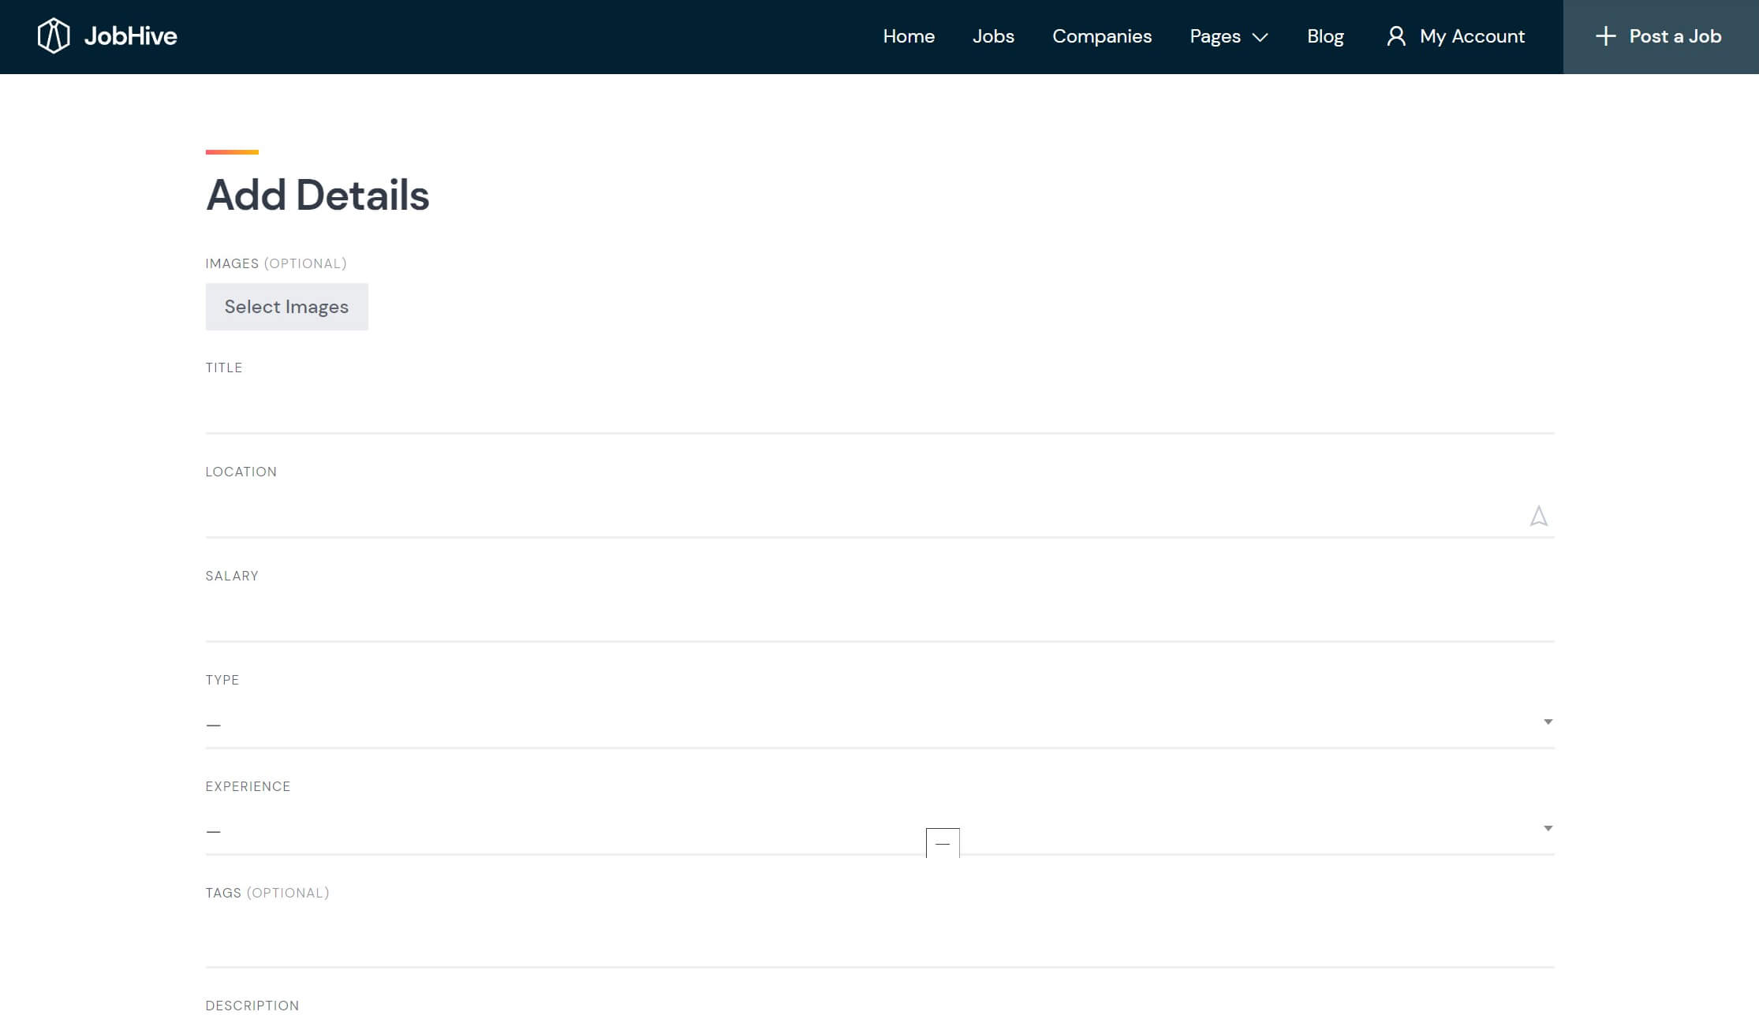Click the Select Images button
The height and width of the screenshot is (1015, 1759).
tap(286, 307)
